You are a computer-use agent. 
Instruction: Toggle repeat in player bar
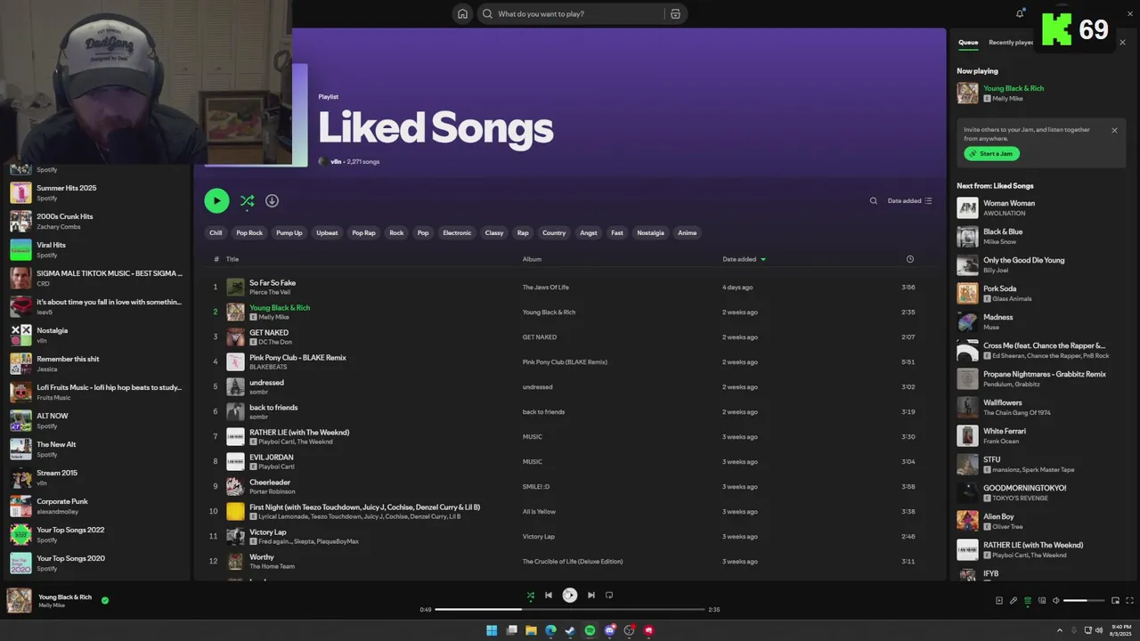click(609, 595)
